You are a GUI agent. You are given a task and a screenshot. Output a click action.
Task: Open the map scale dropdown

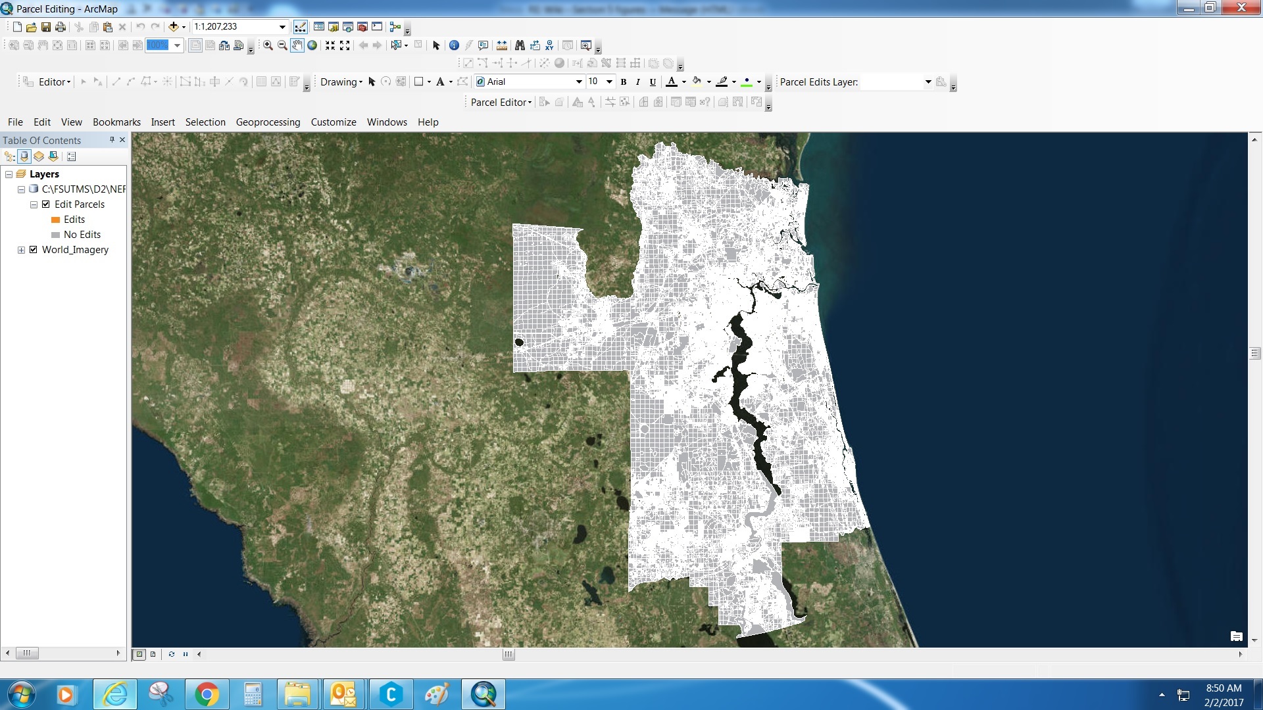point(282,27)
